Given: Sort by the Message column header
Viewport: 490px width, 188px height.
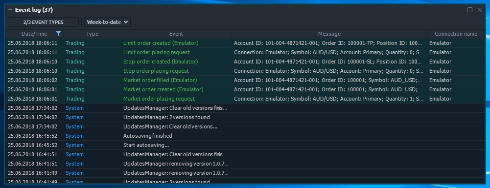Looking at the screenshot, I should point(329,34).
